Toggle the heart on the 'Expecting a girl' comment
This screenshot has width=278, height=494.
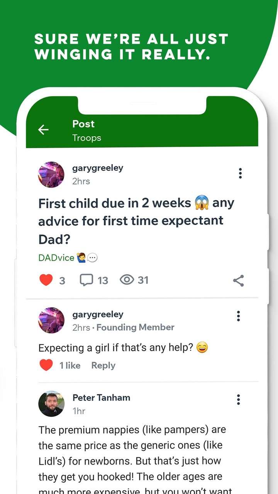46,365
